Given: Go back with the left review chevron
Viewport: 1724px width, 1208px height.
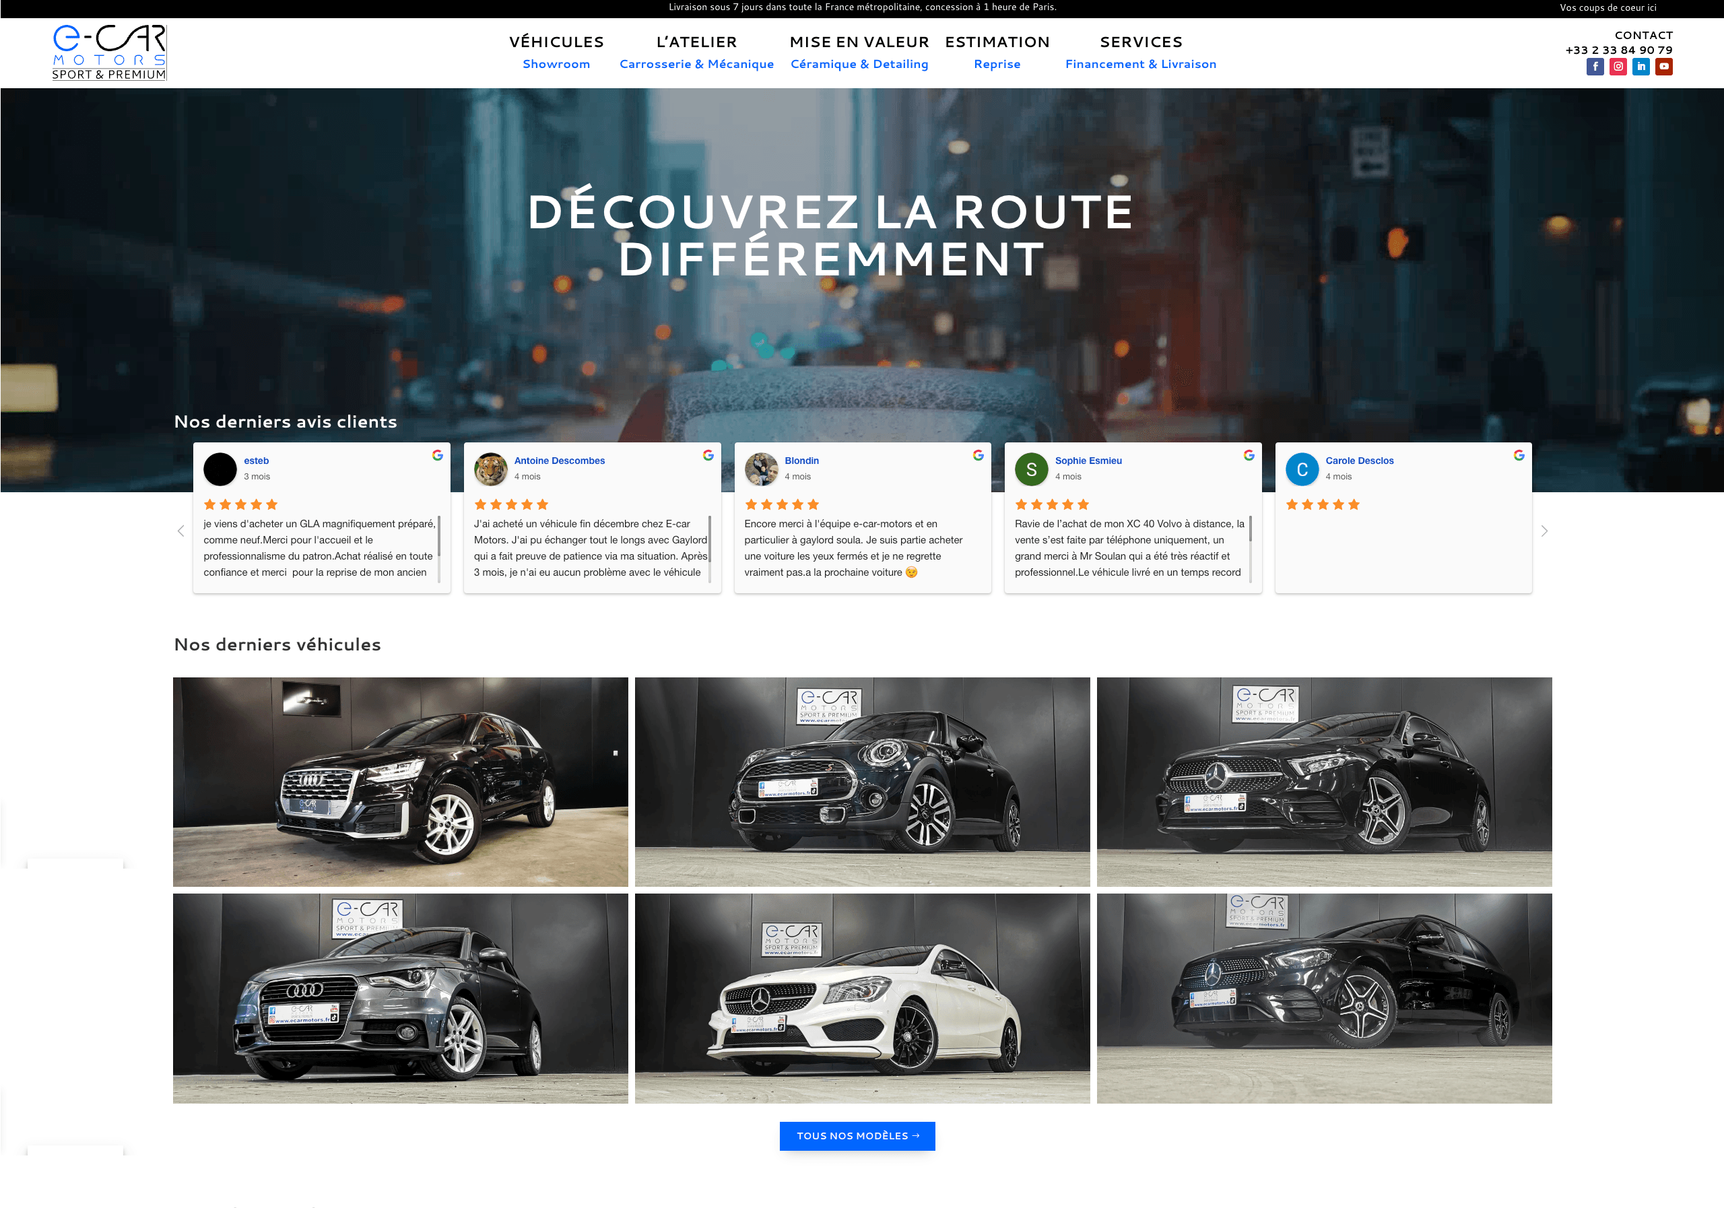Looking at the screenshot, I should [180, 531].
